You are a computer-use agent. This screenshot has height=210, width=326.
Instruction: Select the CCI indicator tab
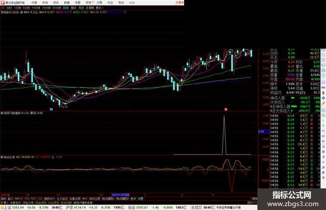pyautogui.click(x=40, y=199)
